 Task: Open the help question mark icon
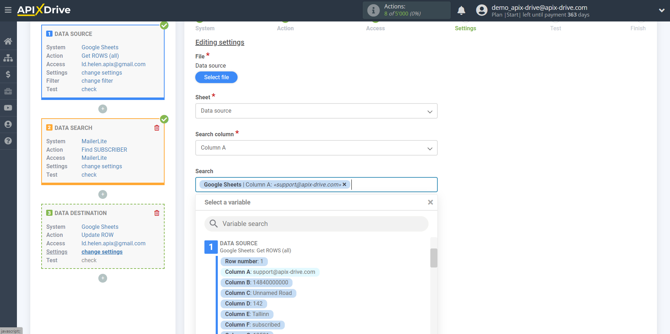pyautogui.click(x=8, y=141)
